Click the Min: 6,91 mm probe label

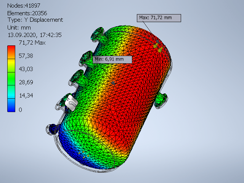tap(112, 59)
